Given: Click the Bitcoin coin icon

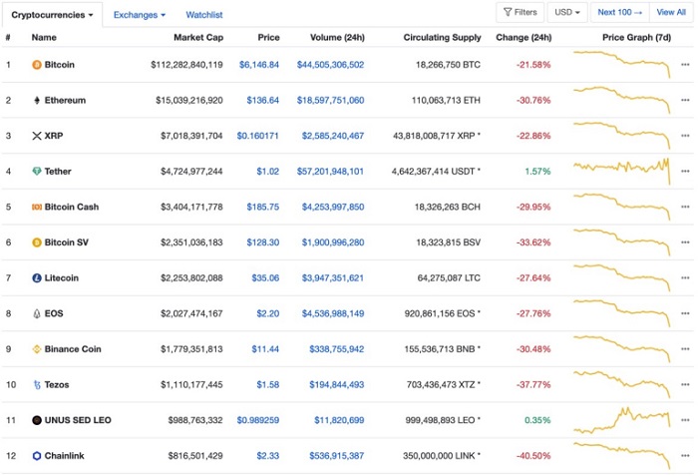Looking at the screenshot, I should coord(37,65).
